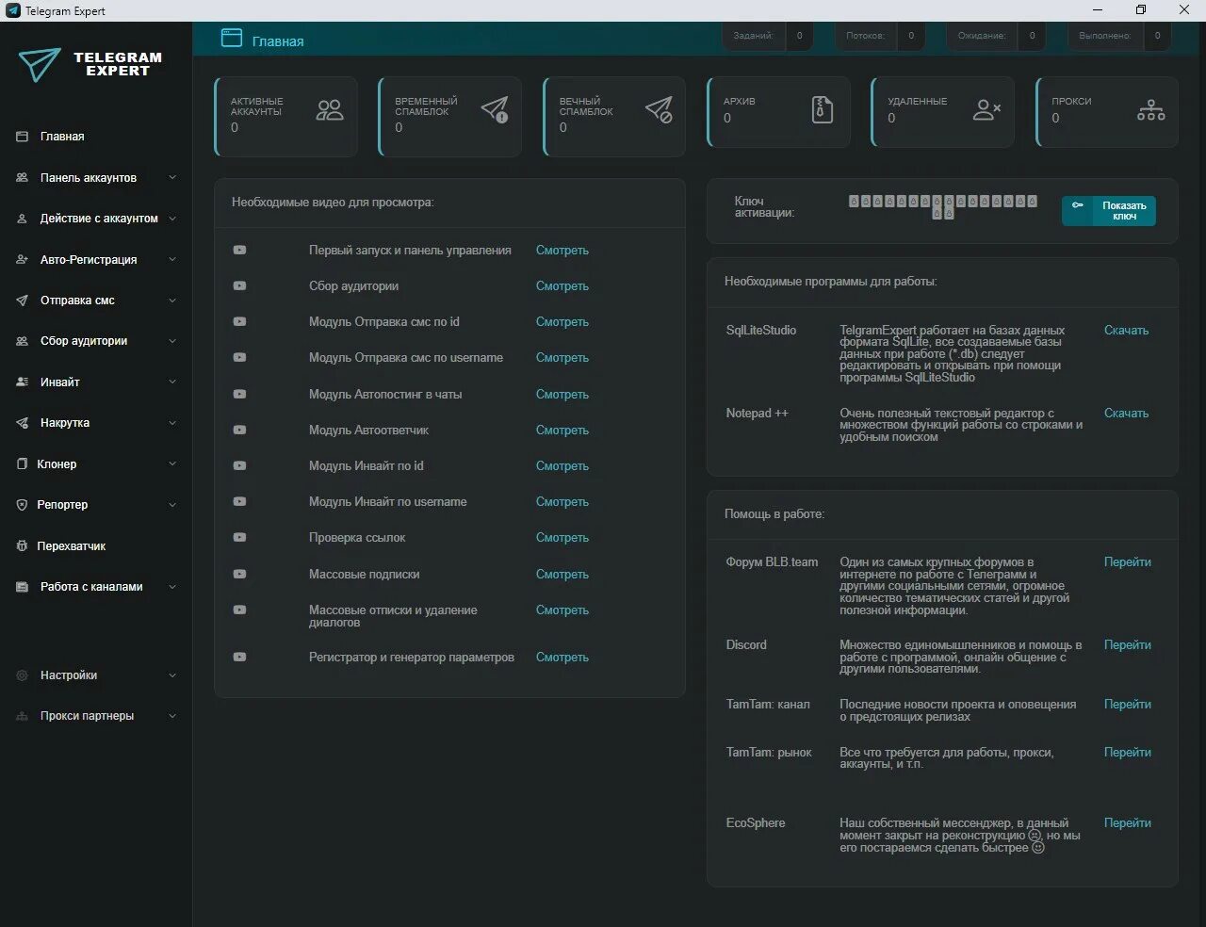Click Перейти for EcoSphere
Screen dimensions: 1206x927
(x=1128, y=823)
